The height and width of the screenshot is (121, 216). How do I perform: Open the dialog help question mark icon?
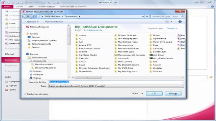tap(180, 22)
